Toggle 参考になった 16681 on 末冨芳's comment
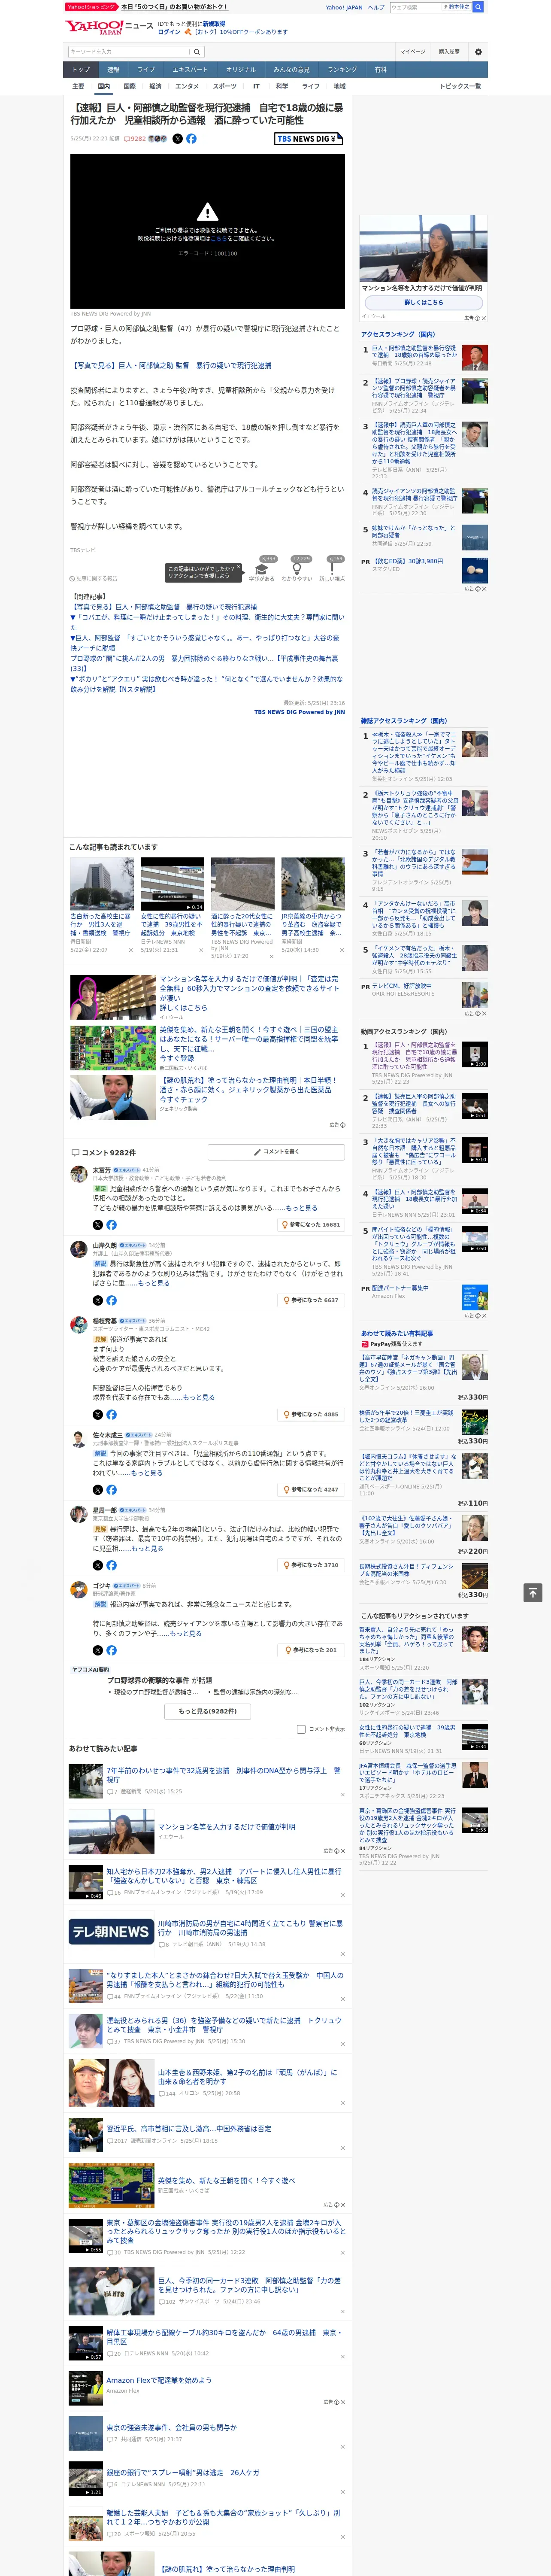551x2576 pixels. tap(311, 1224)
